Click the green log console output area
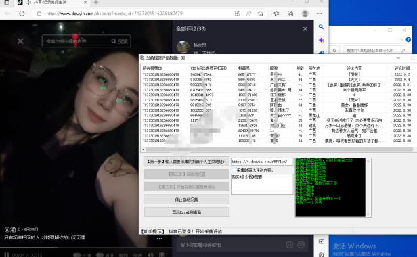 pyautogui.click(x=330, y=187)
